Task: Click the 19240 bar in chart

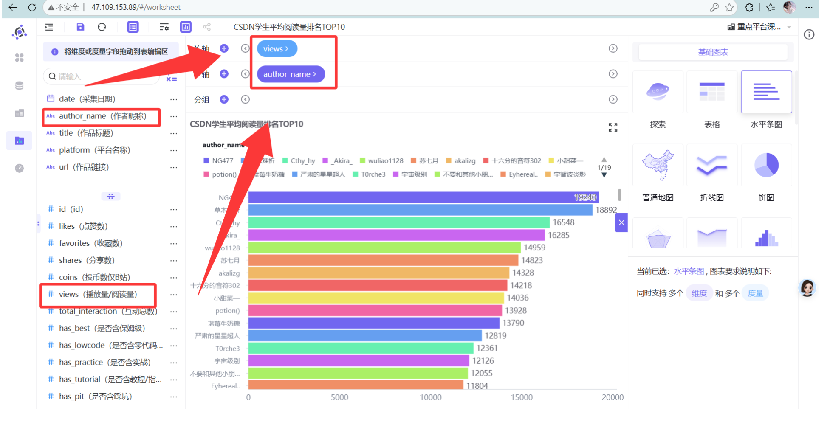Action: 423,197
